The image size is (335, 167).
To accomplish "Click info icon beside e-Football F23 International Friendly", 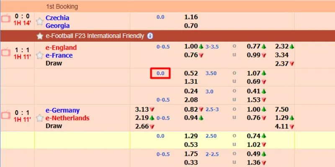I will pyautogui.click(x=150, y=36).
